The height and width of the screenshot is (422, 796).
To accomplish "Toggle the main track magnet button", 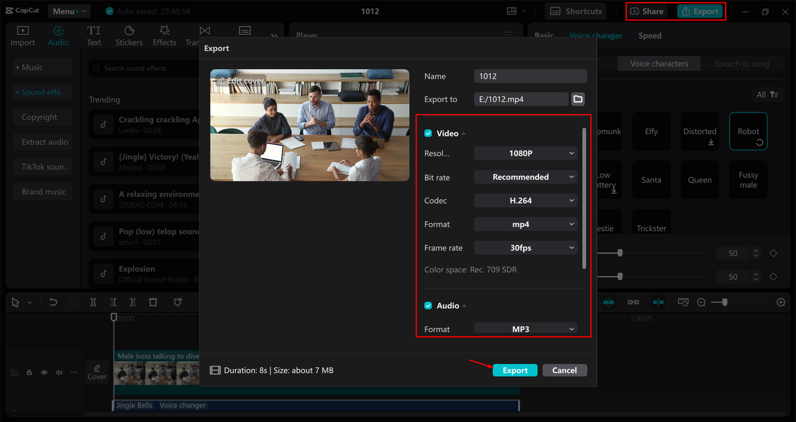I will (x=608, y=302).
